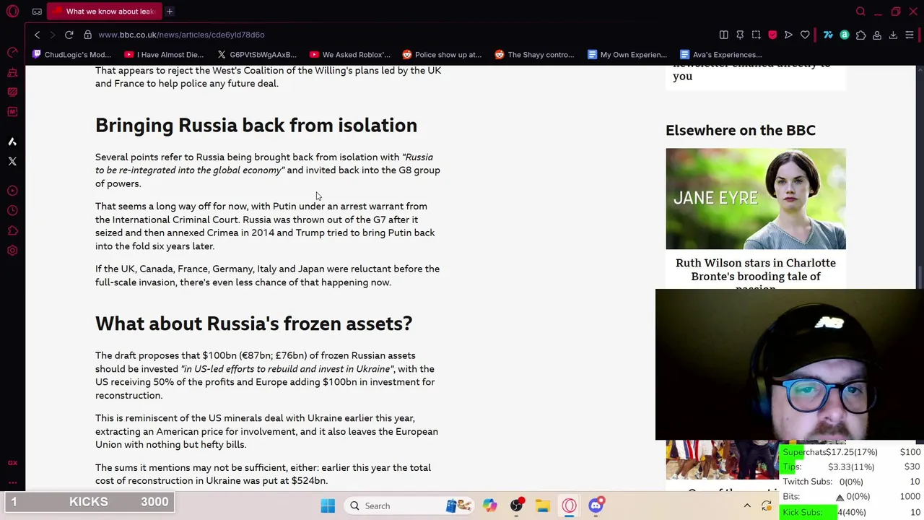Open the pinboards pin icon
924x520 pixels.
(740, 35)
